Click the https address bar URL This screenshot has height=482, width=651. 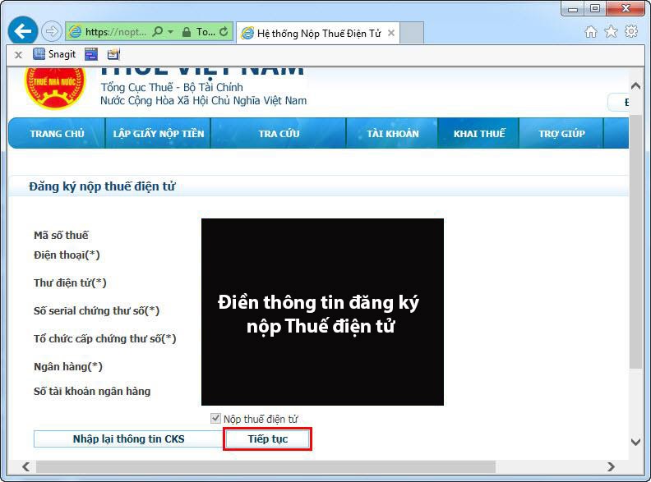tap(116, 32)
